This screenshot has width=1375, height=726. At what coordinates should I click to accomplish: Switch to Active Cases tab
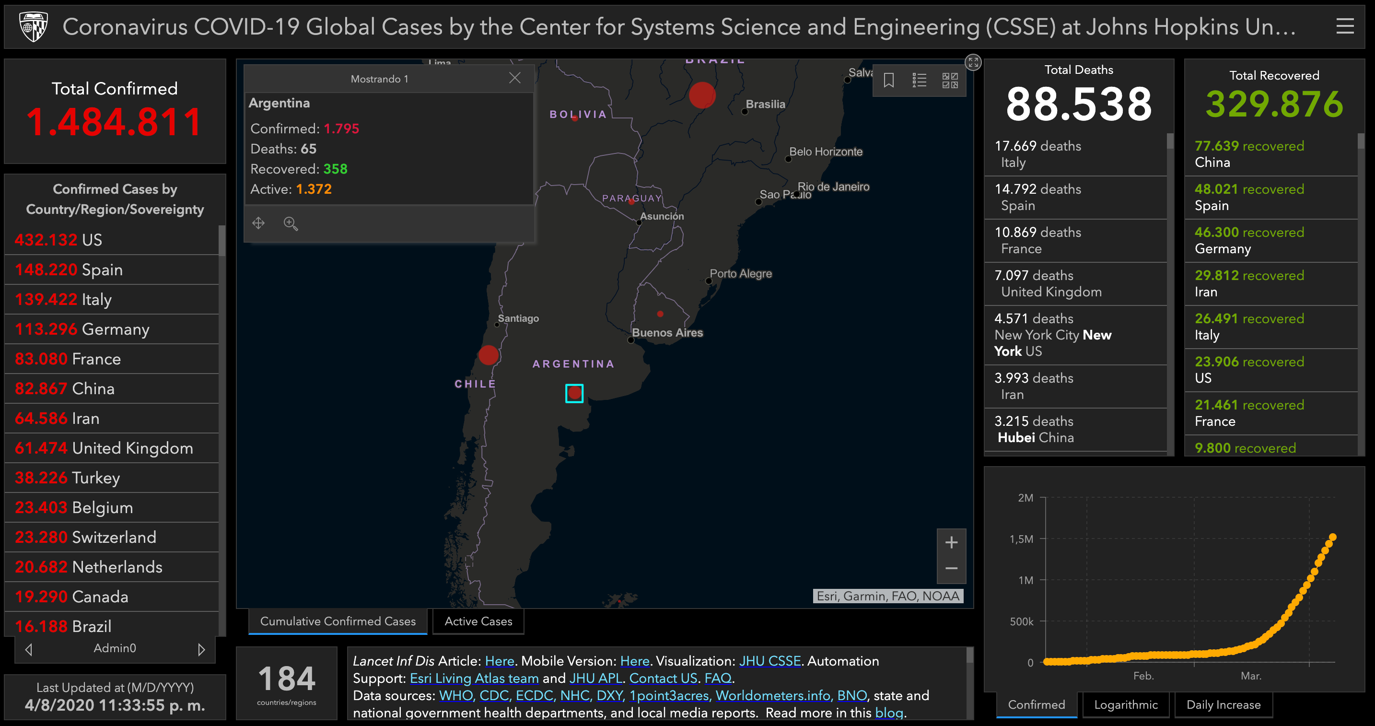[x=478, y=621]
